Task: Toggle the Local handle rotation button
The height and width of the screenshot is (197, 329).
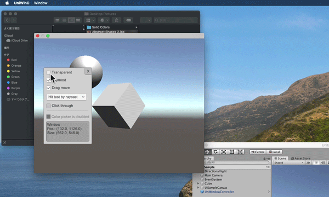Action: tap(274, 152)
